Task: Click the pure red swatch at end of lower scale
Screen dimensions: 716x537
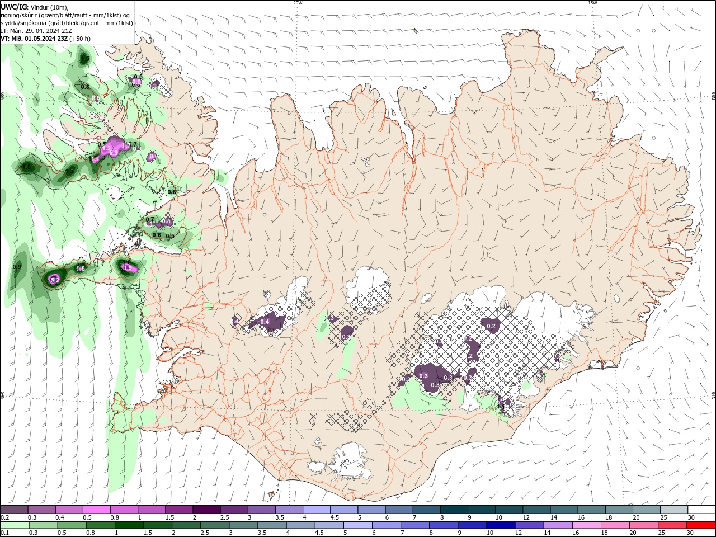Action: [x=701, y=525]
